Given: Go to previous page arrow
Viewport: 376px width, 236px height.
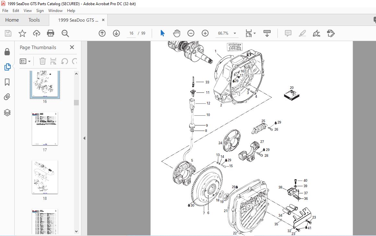Looking at the screenshot, I should 102,33.
